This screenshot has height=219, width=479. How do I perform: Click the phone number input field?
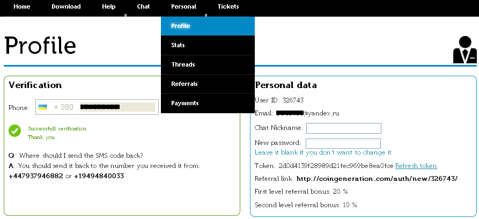coord(117,107)
